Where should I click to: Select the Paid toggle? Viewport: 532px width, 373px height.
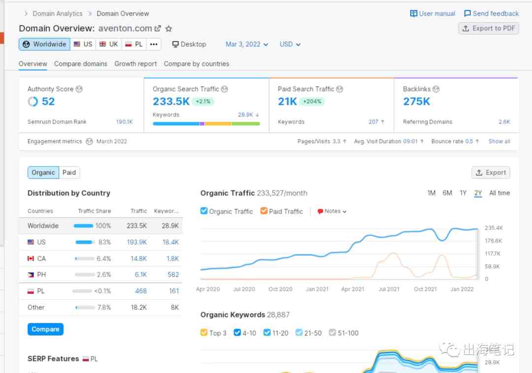pyautogui.click(x=69, y=172)
